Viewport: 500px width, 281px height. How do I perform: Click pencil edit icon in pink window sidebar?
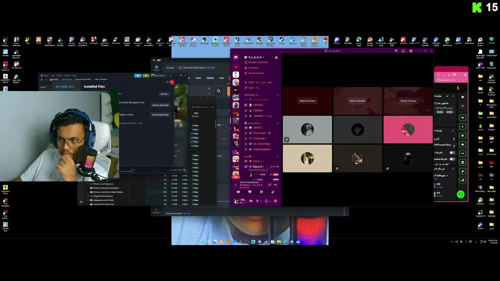tap(462, 106)
